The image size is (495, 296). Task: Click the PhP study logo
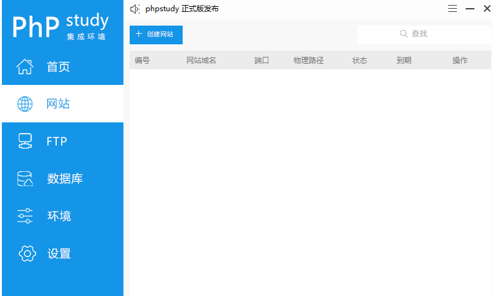(x=60, y=26)
